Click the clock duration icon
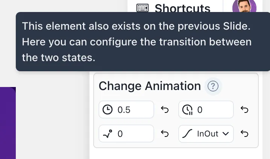The width and height of the screenshot is (270, 159). click(x=108, y=110)
